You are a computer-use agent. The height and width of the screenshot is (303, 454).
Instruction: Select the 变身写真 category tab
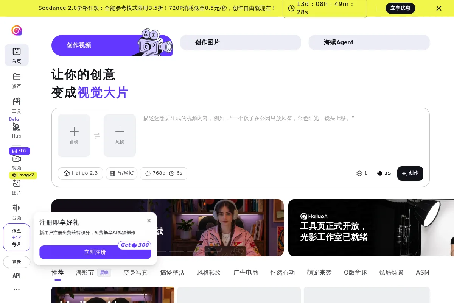pos(135,273)
